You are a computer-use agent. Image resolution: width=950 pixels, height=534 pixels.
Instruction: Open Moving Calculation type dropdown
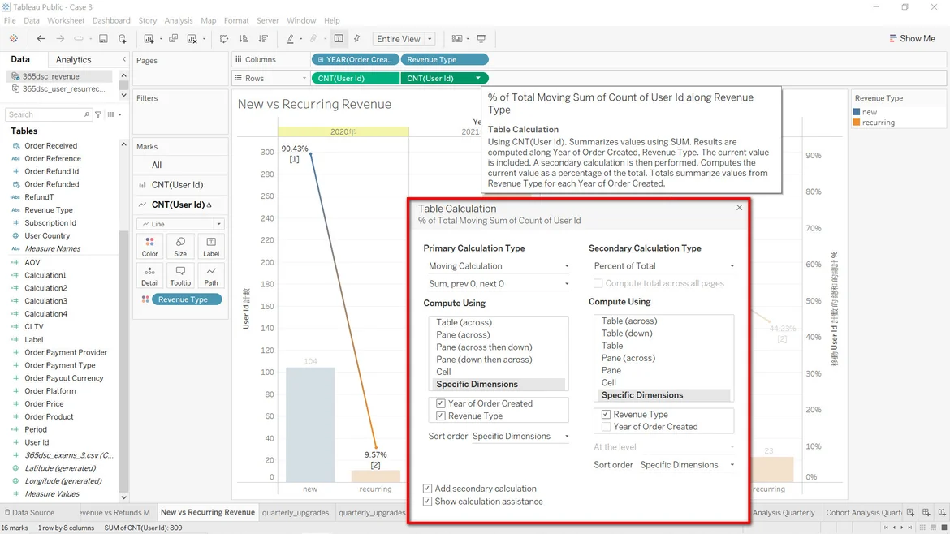[x=499, y=266]
